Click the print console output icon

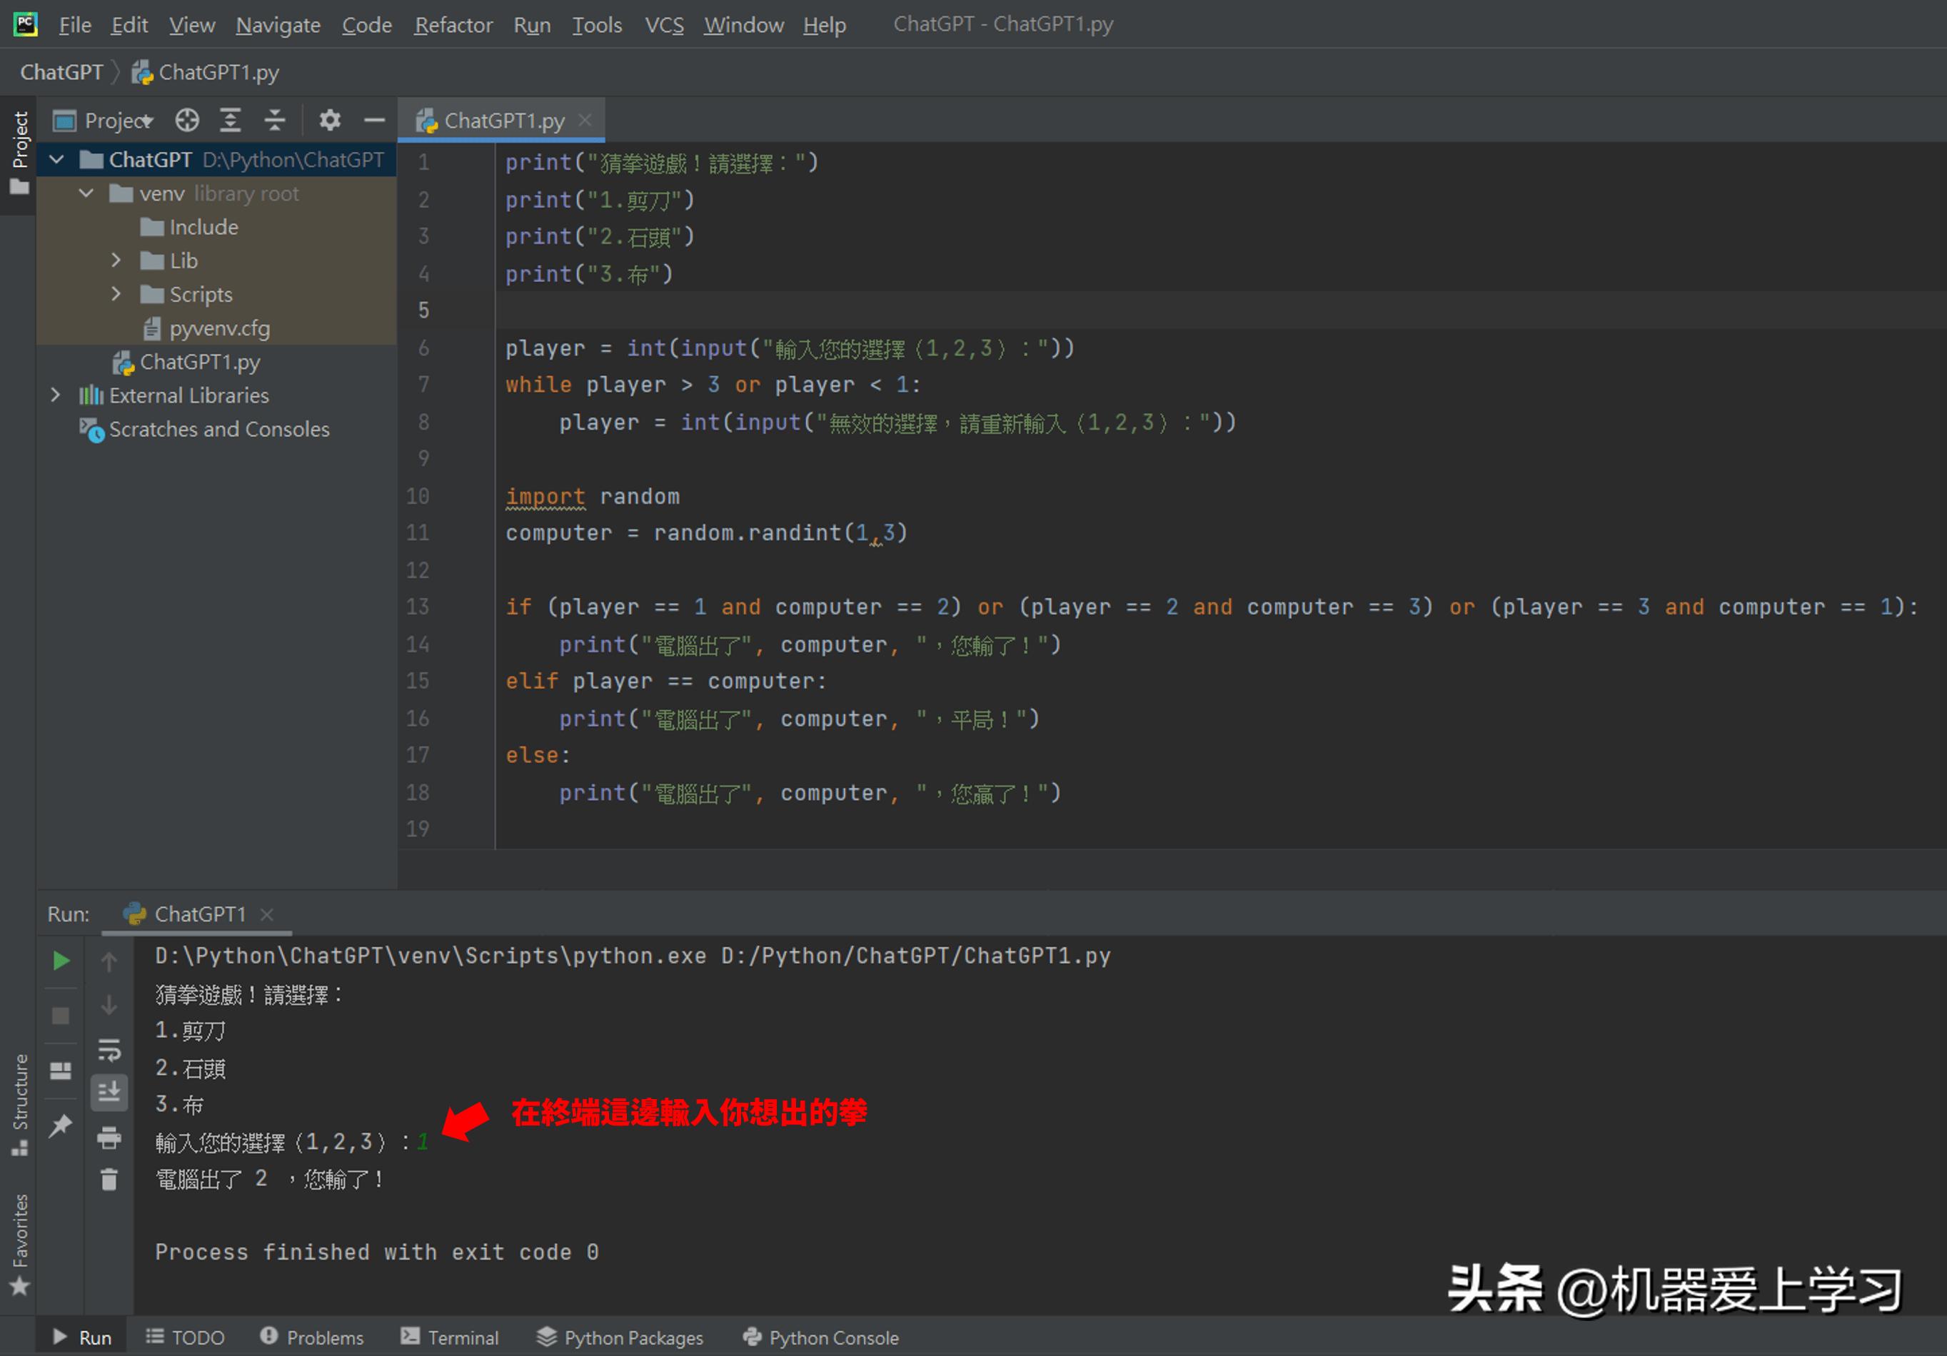(x=109, y=1138)
